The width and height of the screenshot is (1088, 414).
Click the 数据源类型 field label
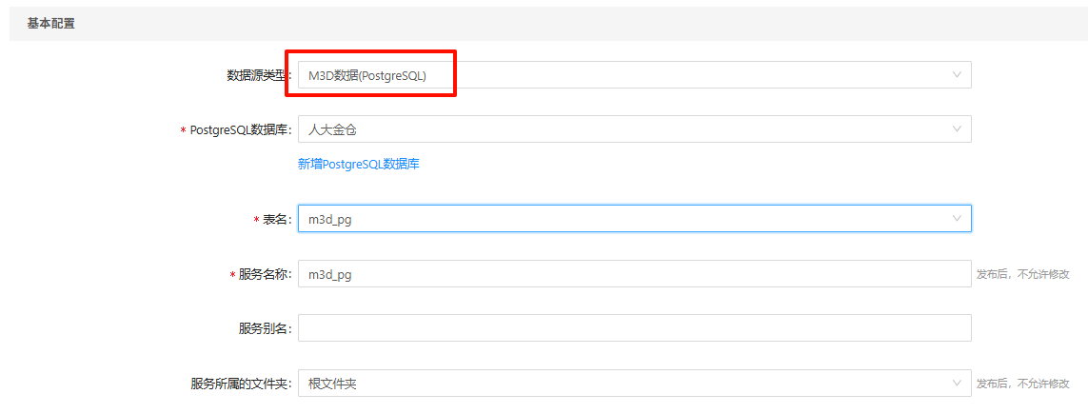[254, 75]
